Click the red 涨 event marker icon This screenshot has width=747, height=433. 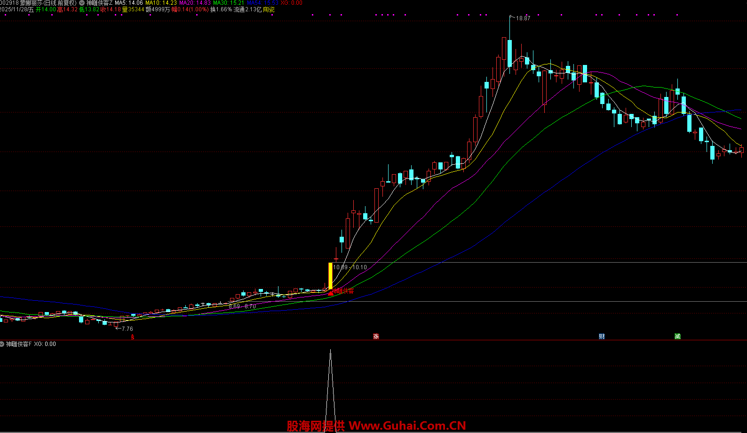[376, 336]
